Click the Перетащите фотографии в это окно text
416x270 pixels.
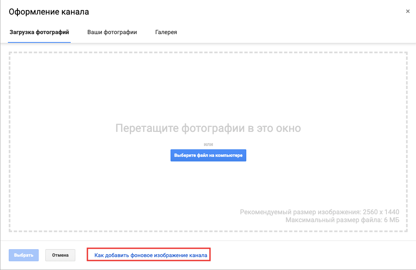coord(208,128)
